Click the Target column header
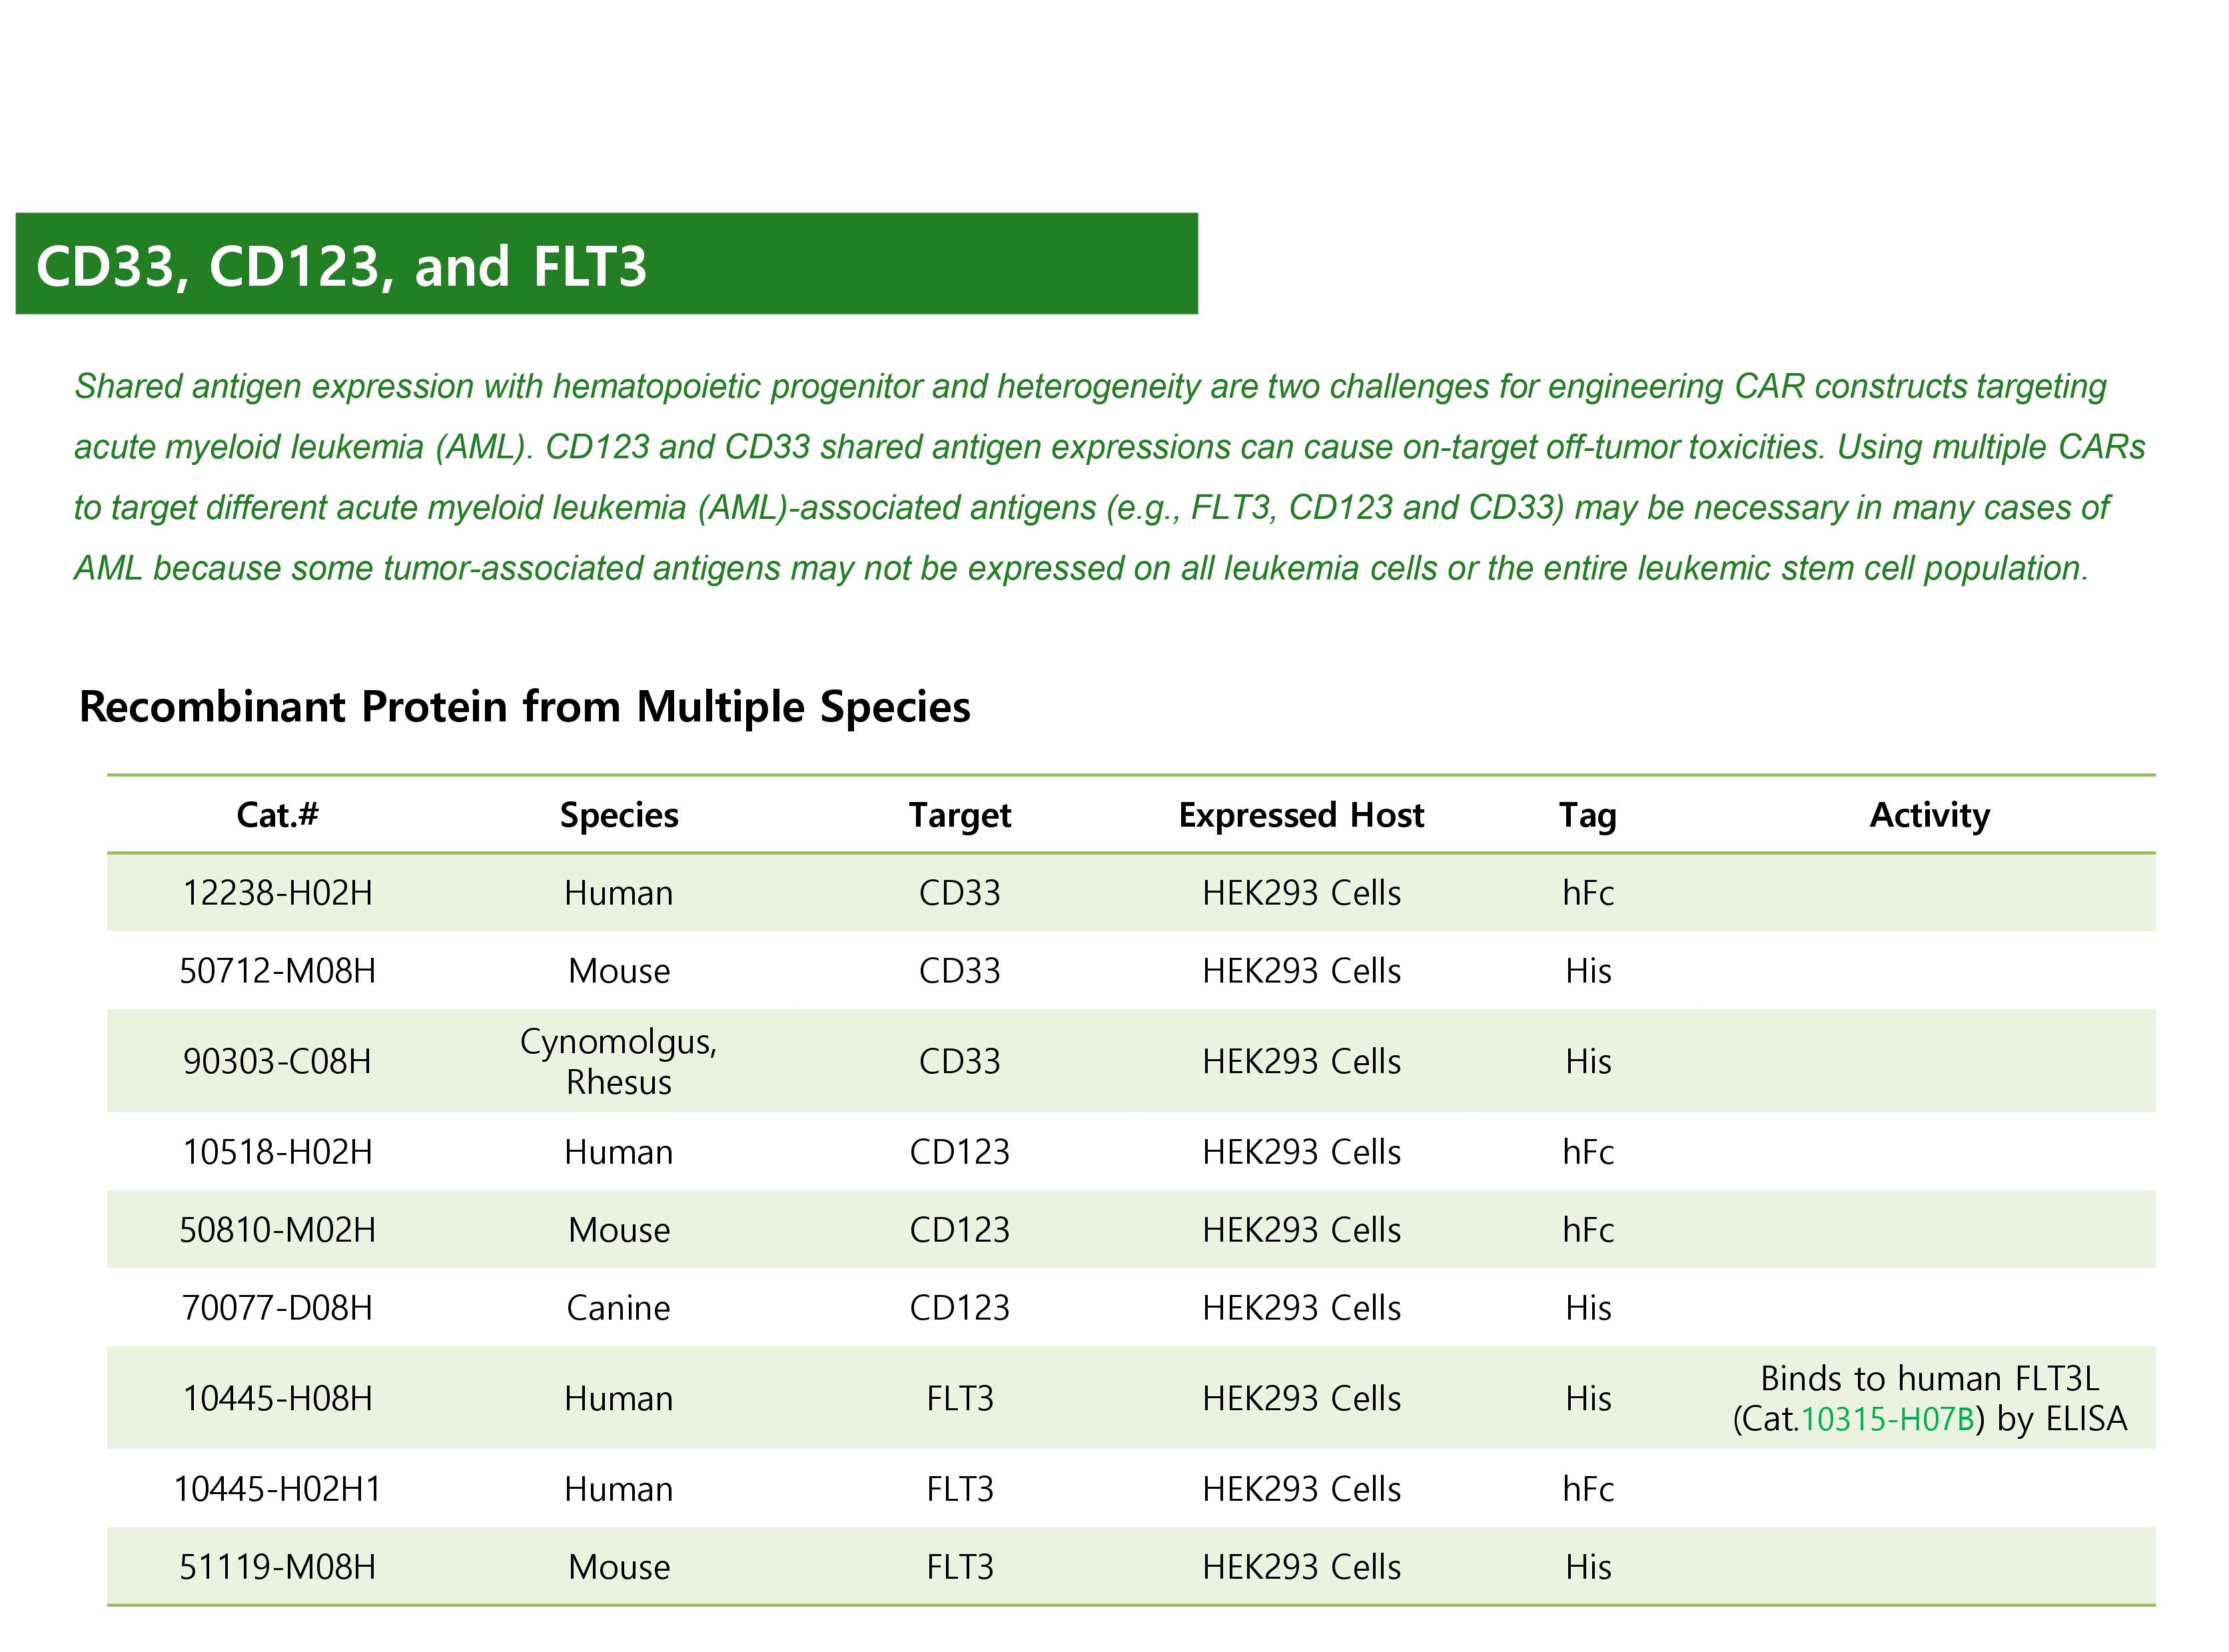Image resolution: width=2229 pixels, height=1652 pixels. (x=960, y=816)
